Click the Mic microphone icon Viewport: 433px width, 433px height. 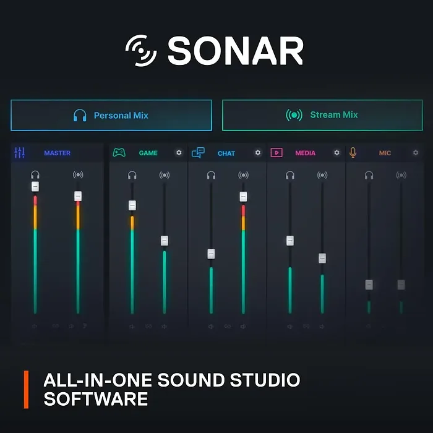[x=353, y=152]
